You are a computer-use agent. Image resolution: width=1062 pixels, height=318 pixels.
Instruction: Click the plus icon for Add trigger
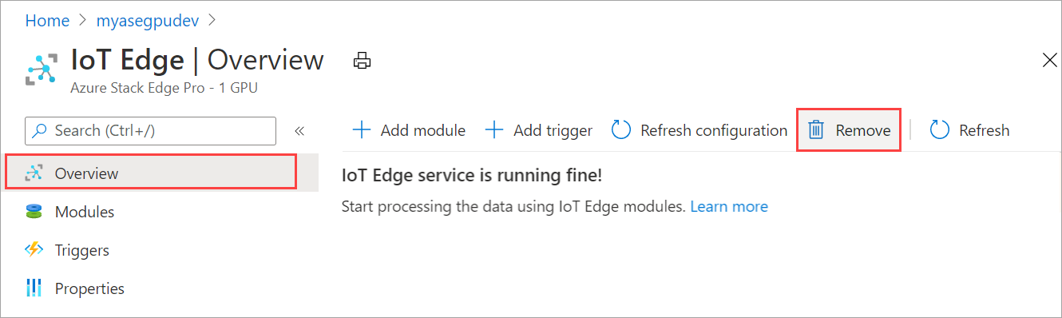pos(494,130)
